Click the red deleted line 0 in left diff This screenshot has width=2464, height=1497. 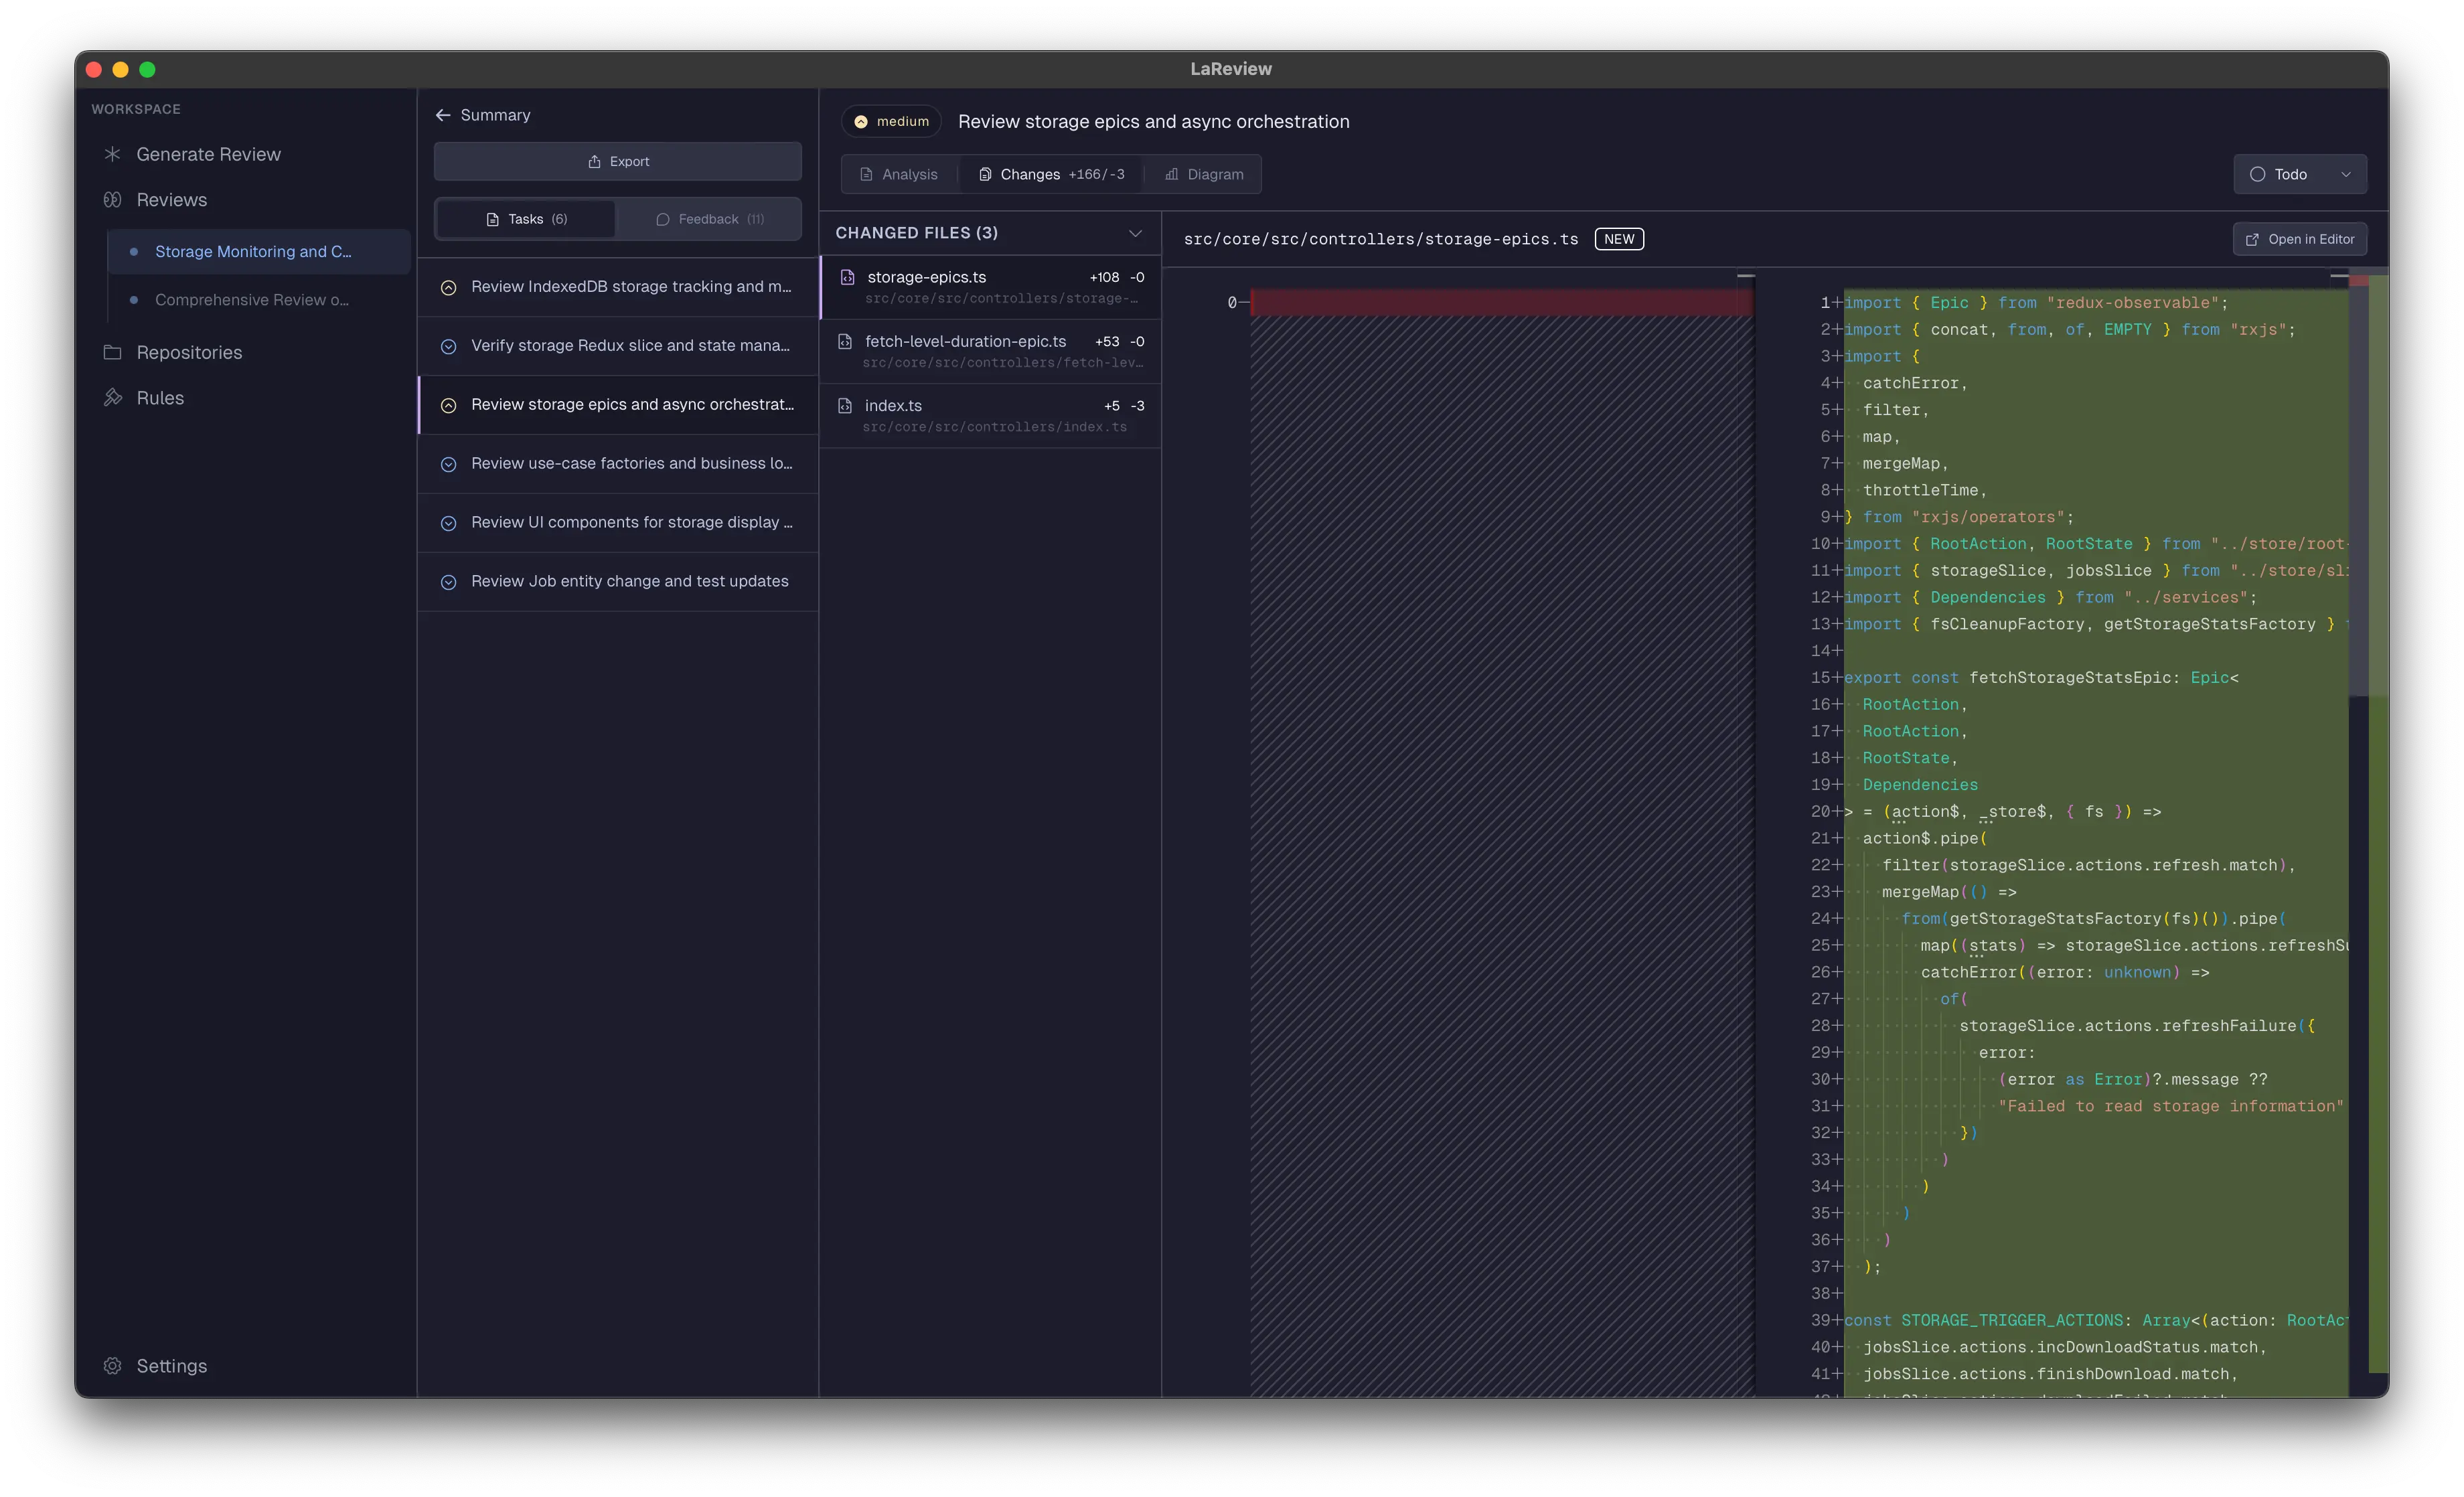1501,302
